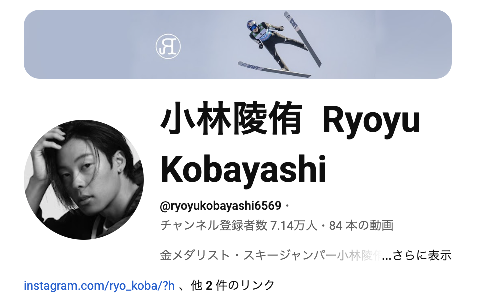Click the 小林陵侑 channel name heading
The image size is (491, 306).
click(x=231, y=118)
